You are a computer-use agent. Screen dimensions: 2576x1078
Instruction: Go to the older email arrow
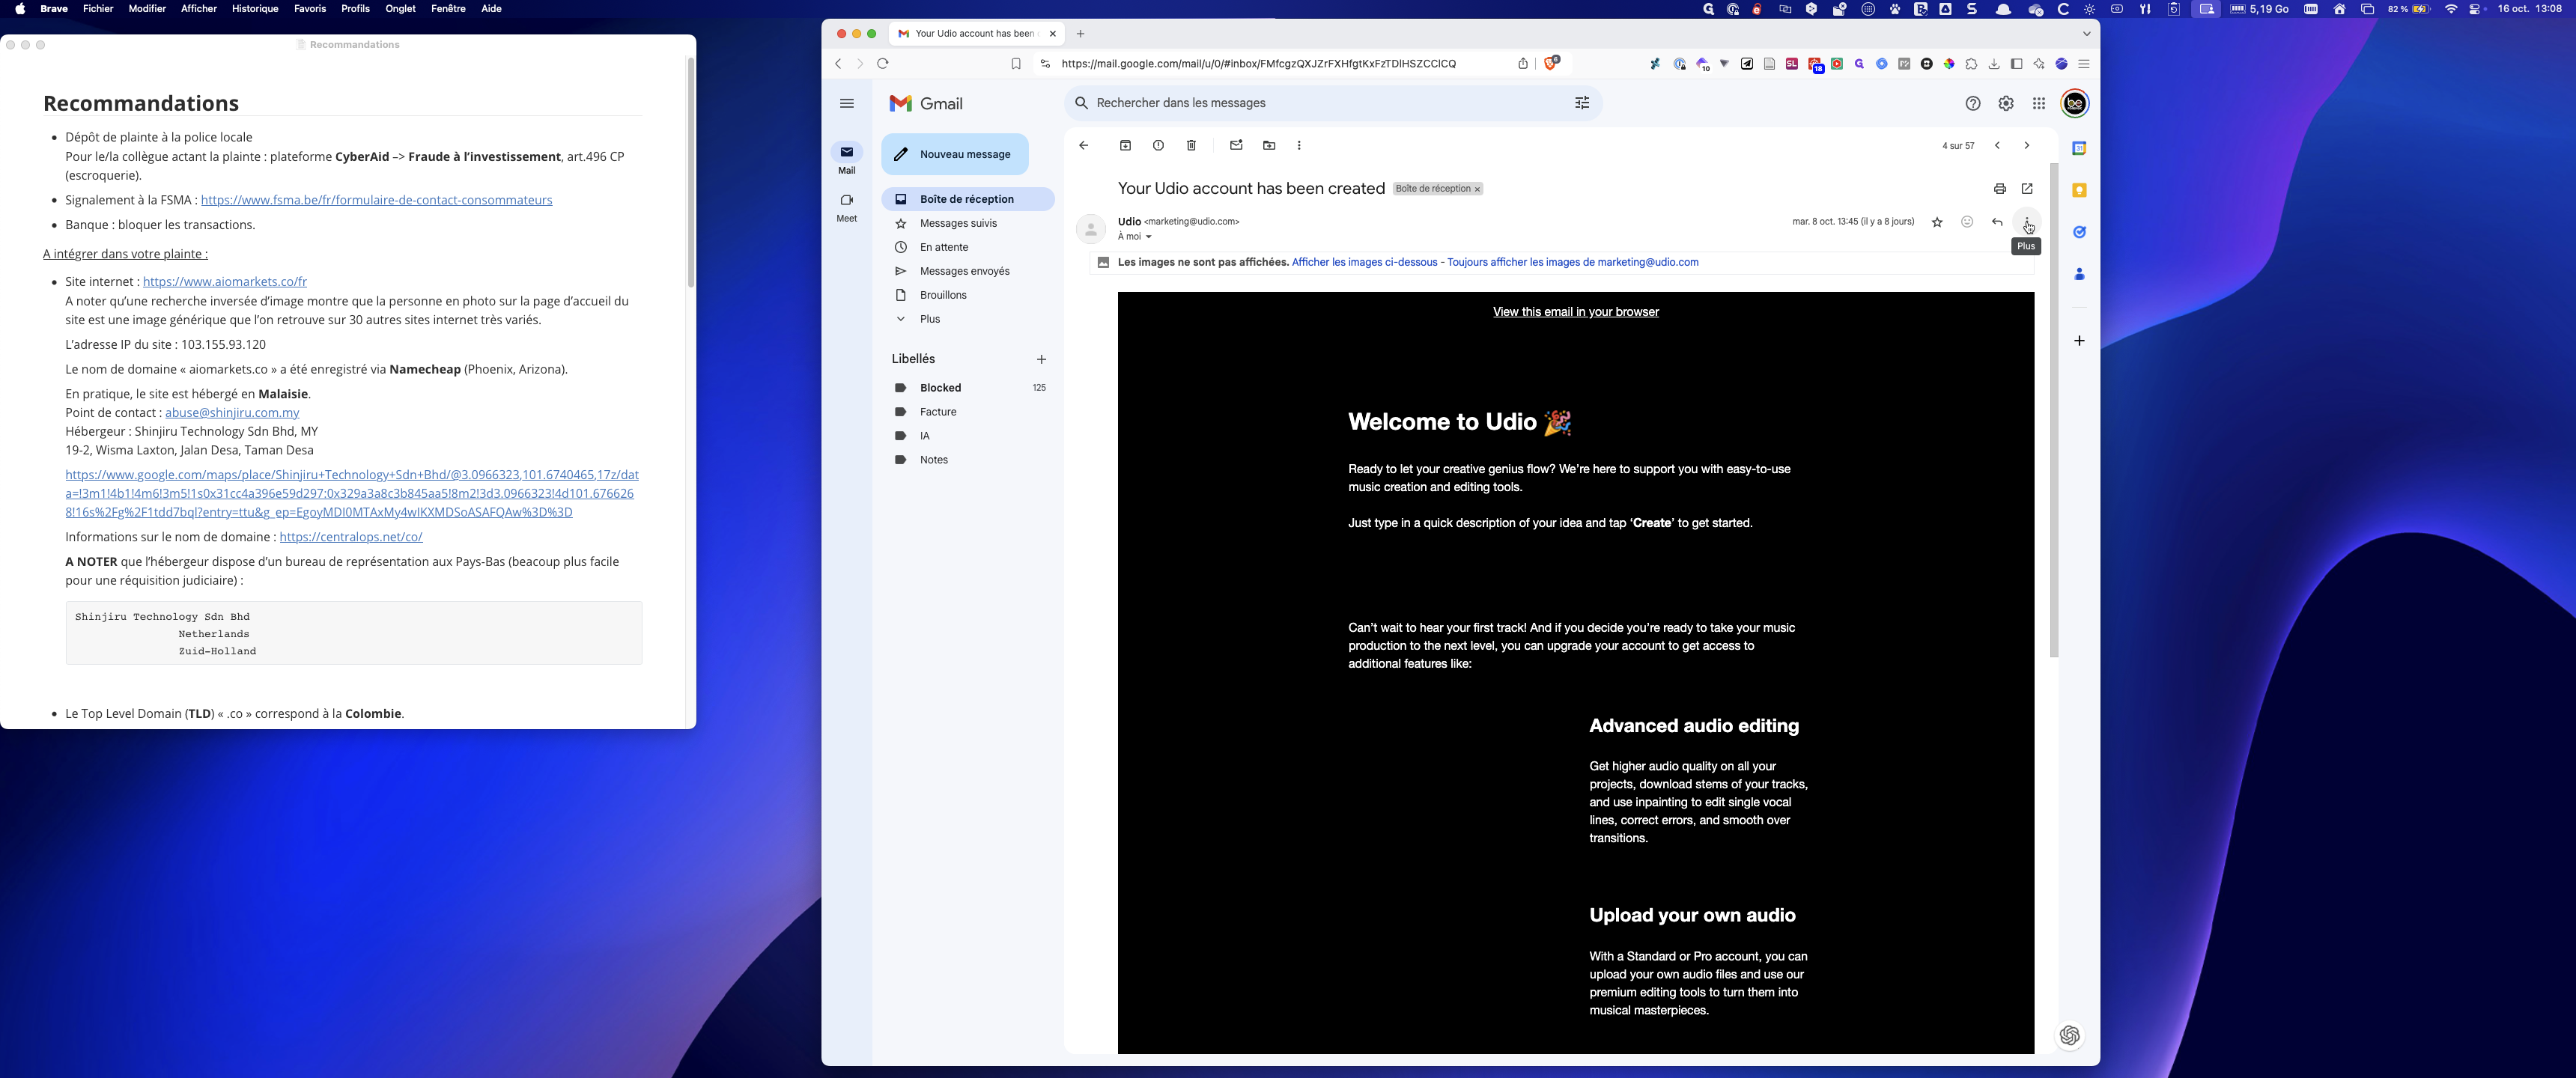click(2027, 146)
